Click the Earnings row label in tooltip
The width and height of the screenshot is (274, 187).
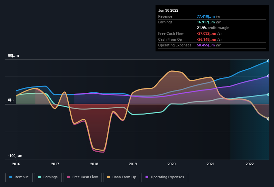click(165, 22)
